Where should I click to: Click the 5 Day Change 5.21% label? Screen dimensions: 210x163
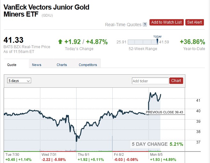[157, 144]
